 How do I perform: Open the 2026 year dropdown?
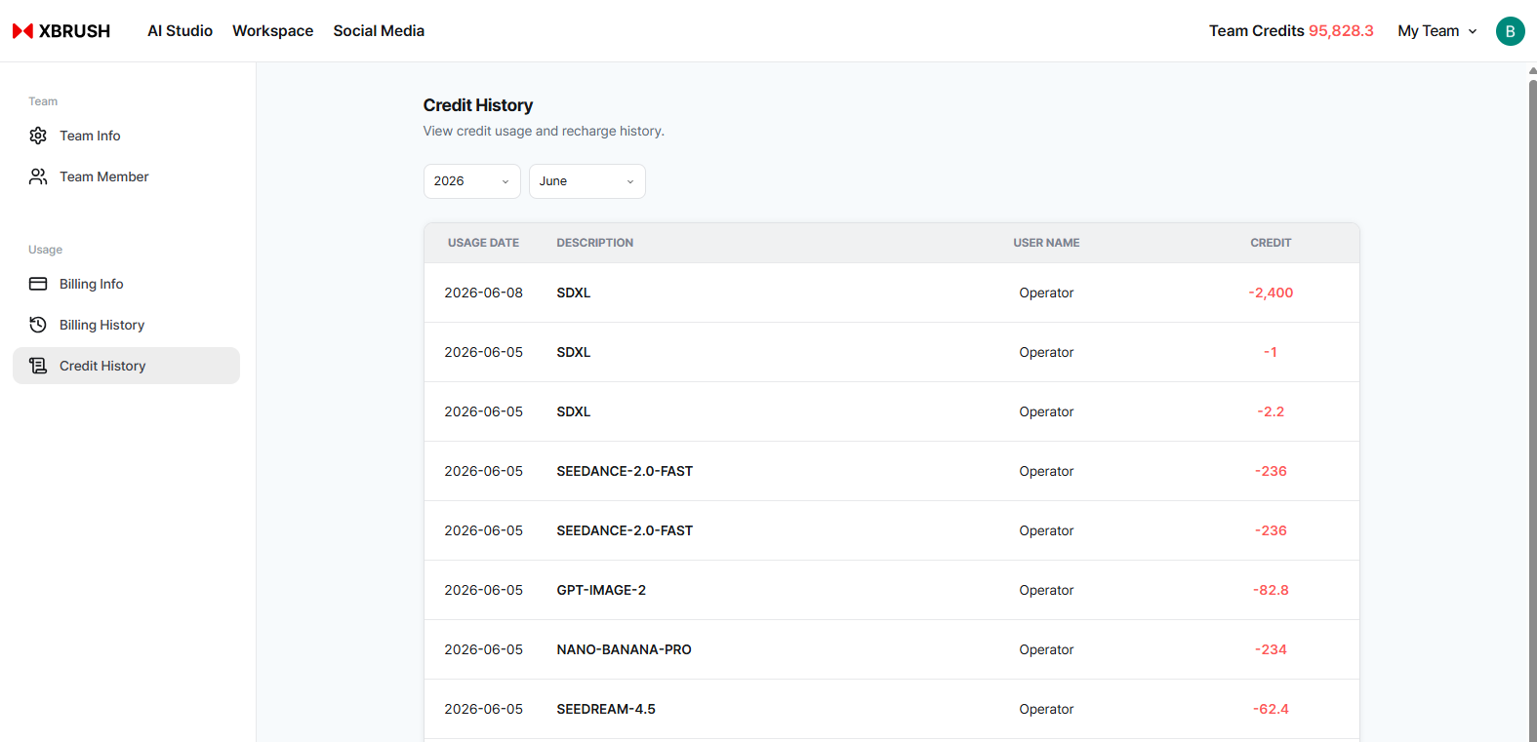click(x=472, y=181)
